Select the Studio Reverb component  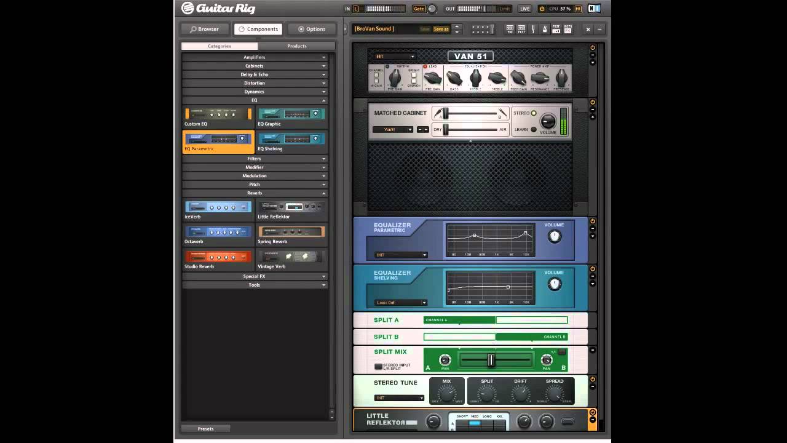pos(218,260)
